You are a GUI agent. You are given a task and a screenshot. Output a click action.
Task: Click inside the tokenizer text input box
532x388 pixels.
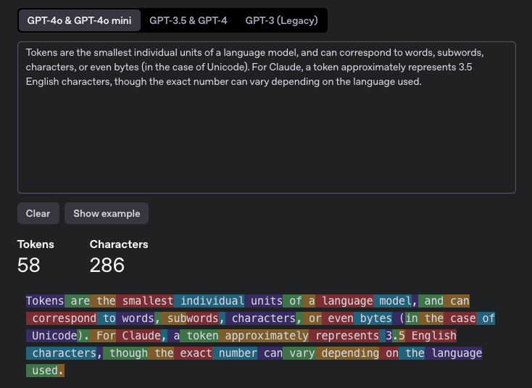[266, 117]
